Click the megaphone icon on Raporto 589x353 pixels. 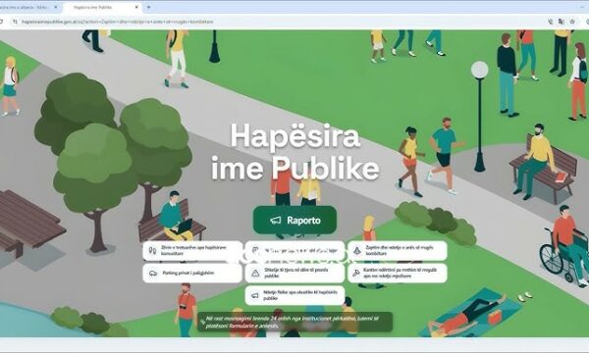point(275,221)
